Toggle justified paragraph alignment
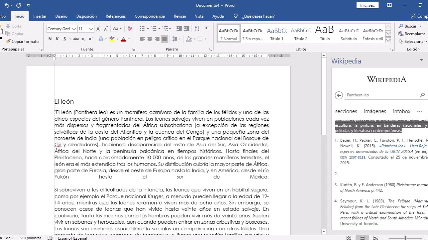Screen dimensions: 428x240 click(x=164, y=39)
